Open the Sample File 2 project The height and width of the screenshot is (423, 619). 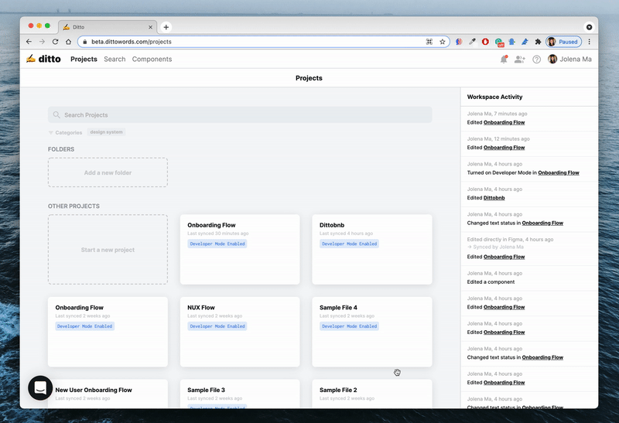pos(372,394)
